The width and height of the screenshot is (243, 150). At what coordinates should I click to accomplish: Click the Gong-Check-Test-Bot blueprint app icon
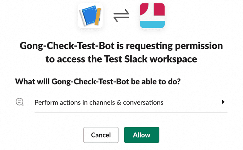tap(90, 15)
